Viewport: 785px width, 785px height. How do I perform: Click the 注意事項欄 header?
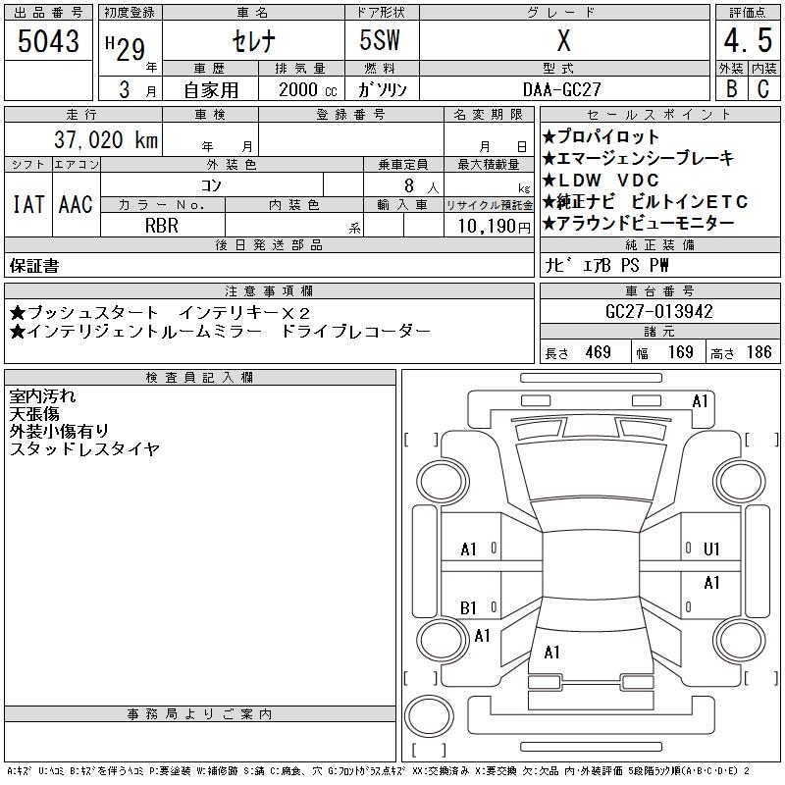(x=269, y=290)
